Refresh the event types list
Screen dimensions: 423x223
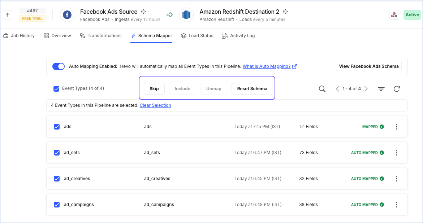coord(397,89)
